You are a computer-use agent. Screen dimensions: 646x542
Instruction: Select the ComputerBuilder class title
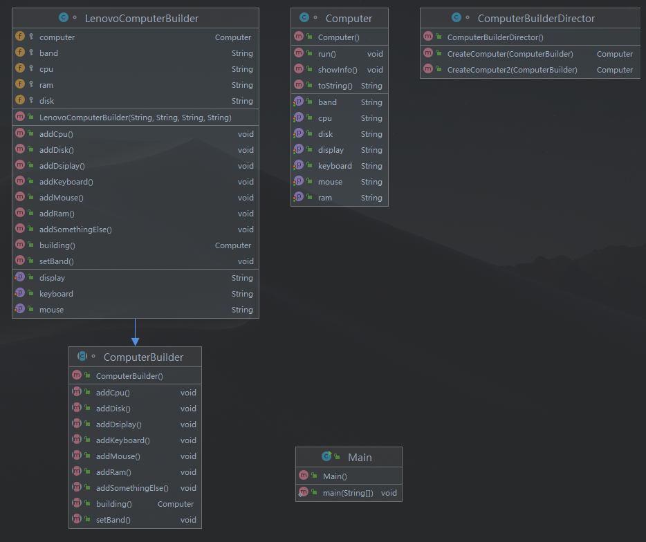coord(143,357)
